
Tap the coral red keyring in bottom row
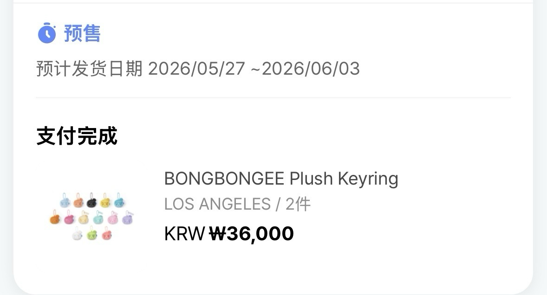[106, 234]
